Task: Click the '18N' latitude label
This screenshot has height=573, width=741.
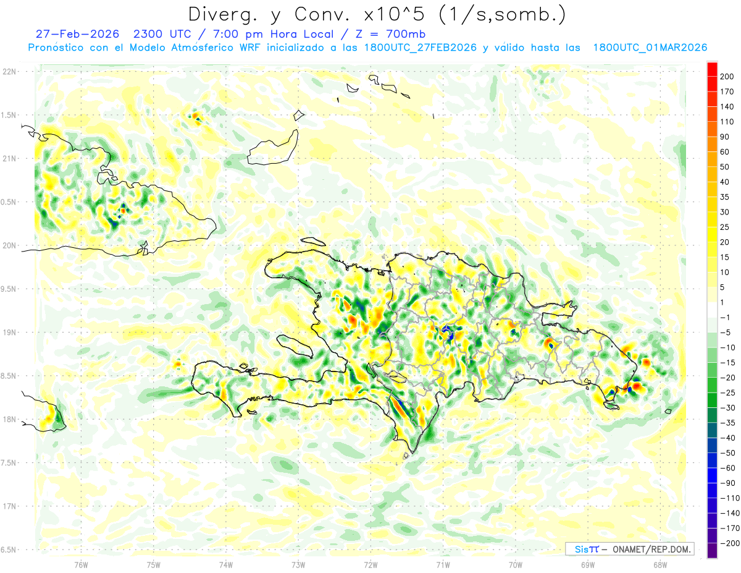Action: click(9, 419)
